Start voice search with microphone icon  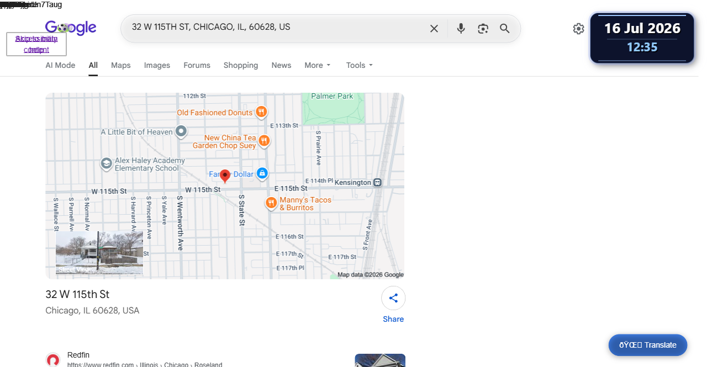[x=461, y=29]
